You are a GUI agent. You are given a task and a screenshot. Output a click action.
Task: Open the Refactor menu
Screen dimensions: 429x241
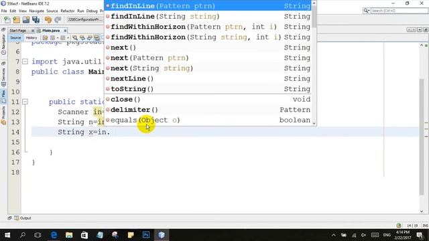click(68, 11)
